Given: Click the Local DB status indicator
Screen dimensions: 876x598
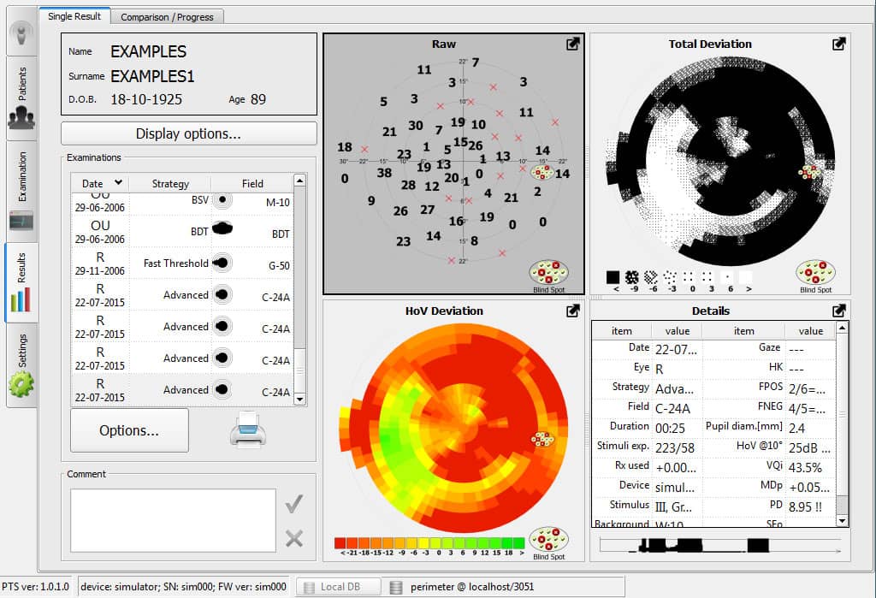Looking at the screenshot, I should click(338, 587).
